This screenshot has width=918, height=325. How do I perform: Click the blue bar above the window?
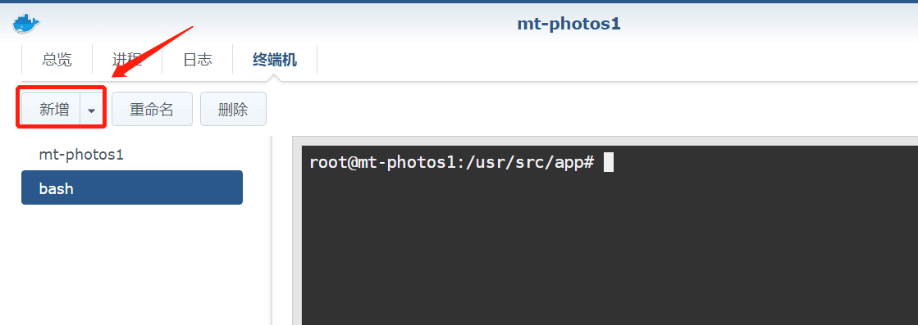[459, 1]
